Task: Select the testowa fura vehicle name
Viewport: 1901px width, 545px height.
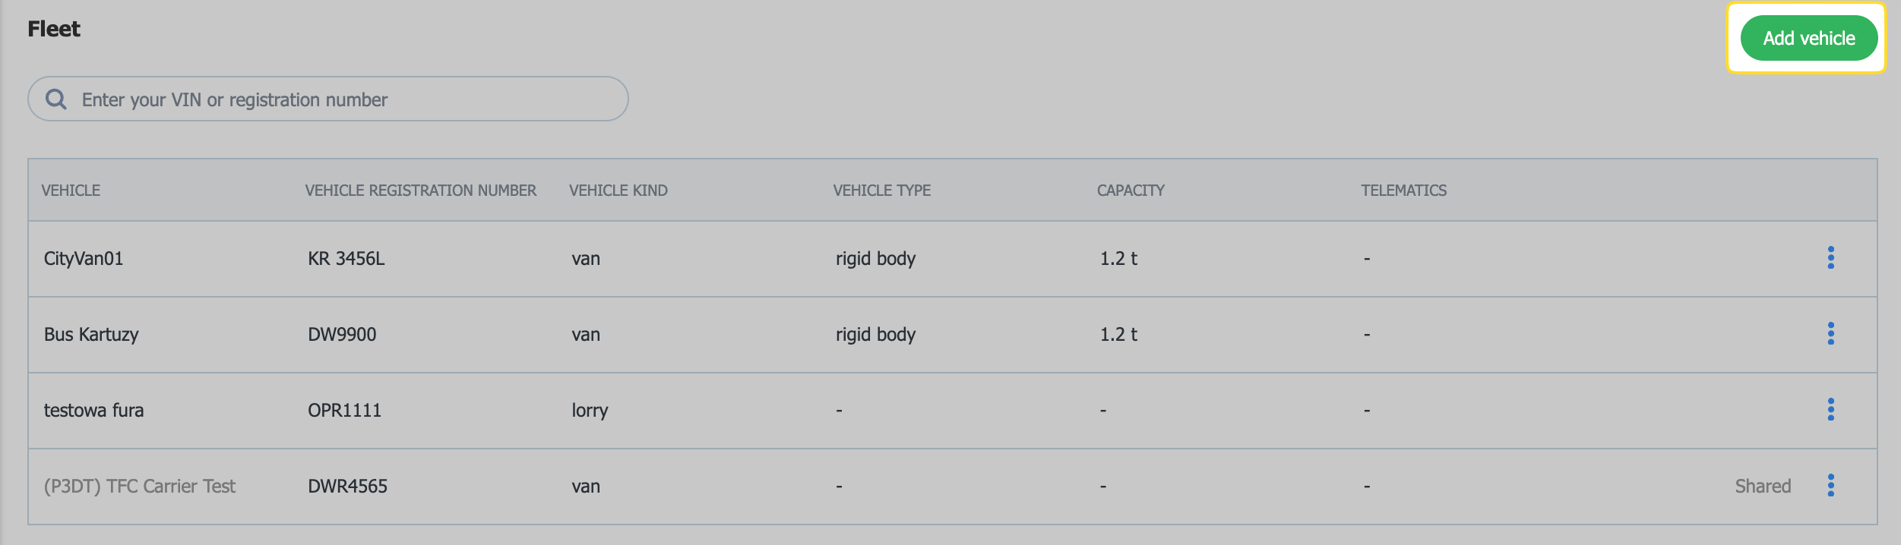Action: (93, 411)
